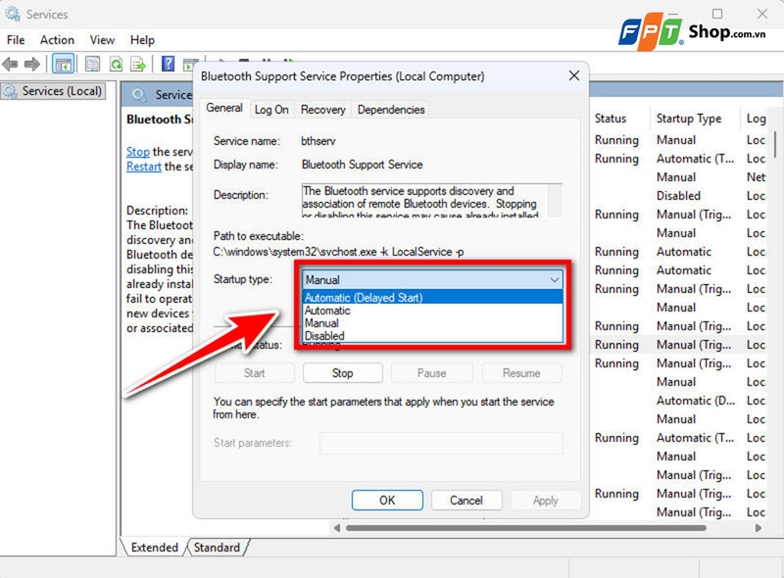784x578 pixels.
Task: Click the Forward arrow in the toolbar
Action: [x=32, y=64]
